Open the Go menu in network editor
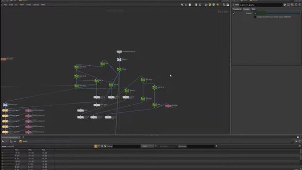 [x=16, y=5]
